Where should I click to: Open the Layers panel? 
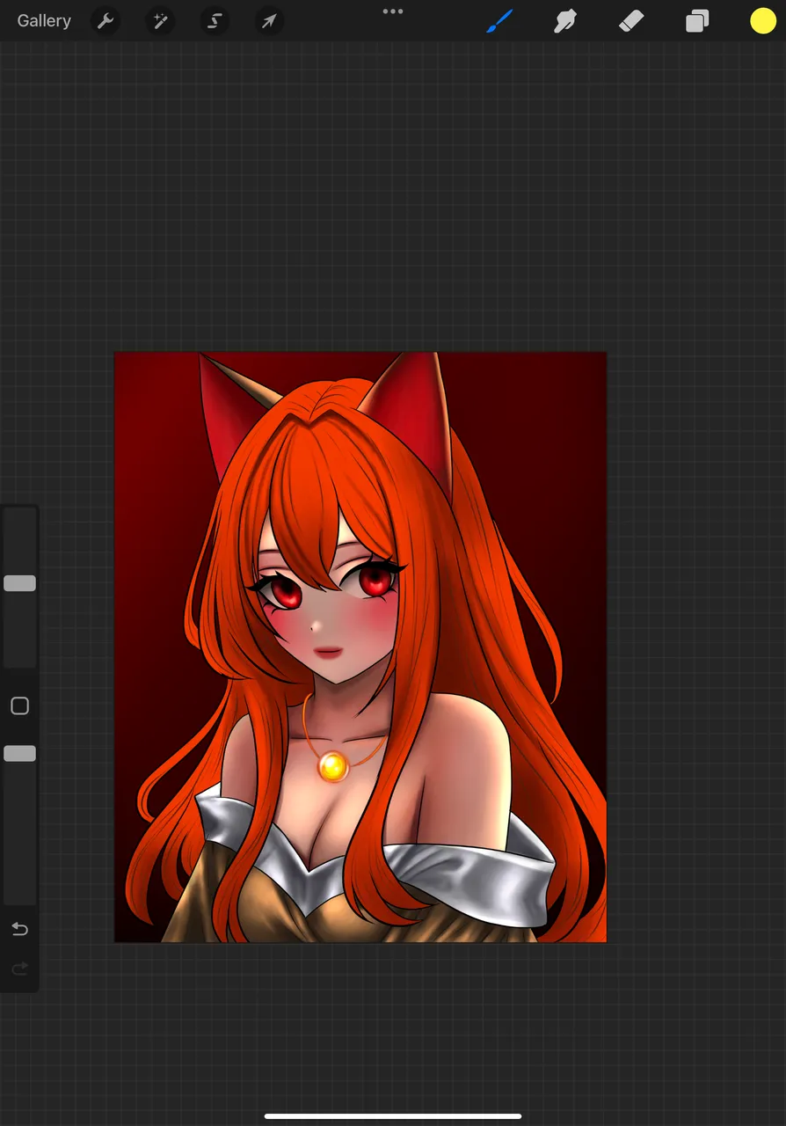697,21
